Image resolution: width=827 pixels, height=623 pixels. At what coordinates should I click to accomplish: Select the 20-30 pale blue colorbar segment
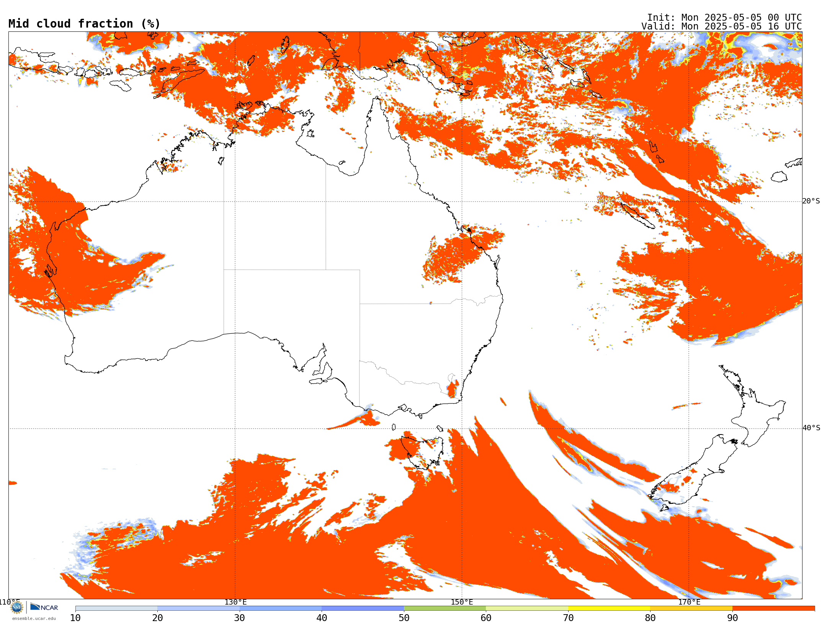point(198,608)
